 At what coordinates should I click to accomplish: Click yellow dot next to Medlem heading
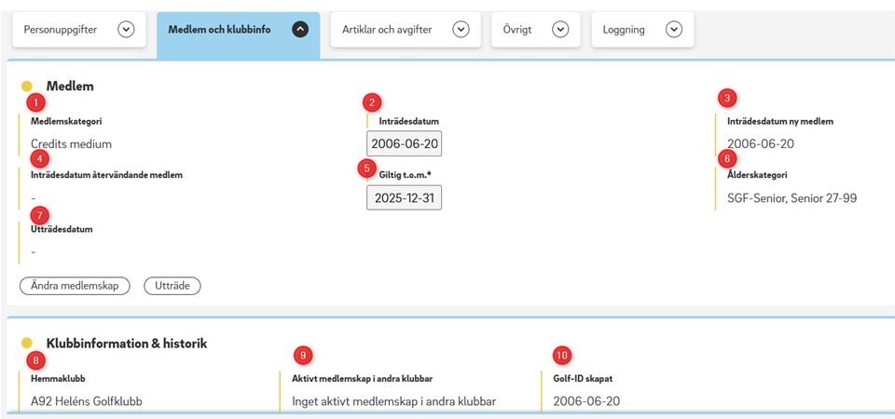pyautogui.click(x=27, y=86)
